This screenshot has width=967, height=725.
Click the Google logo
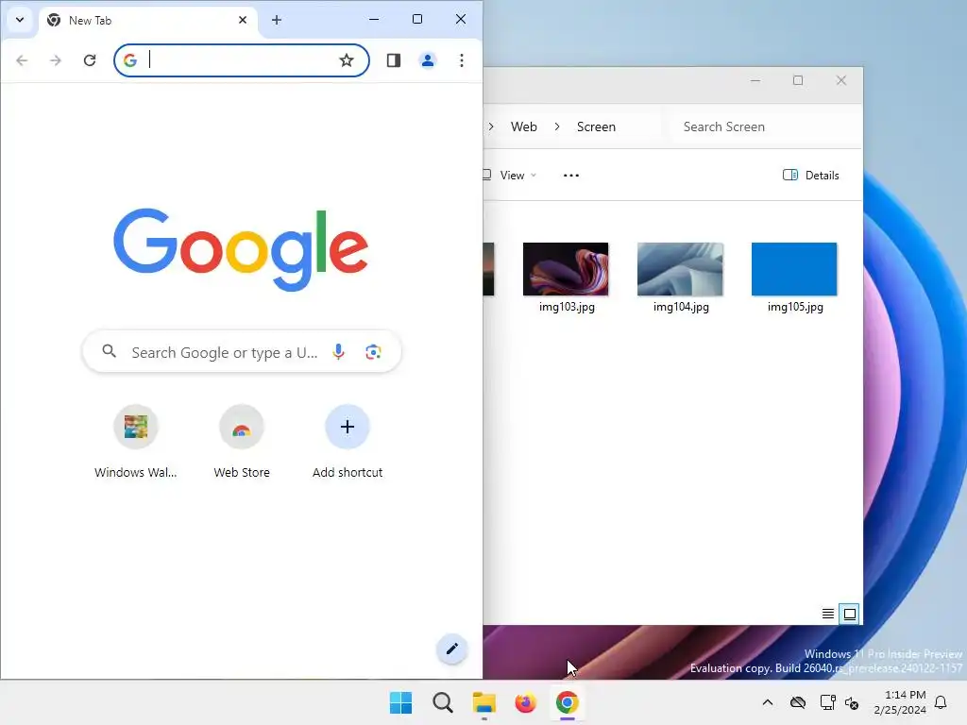241,249
